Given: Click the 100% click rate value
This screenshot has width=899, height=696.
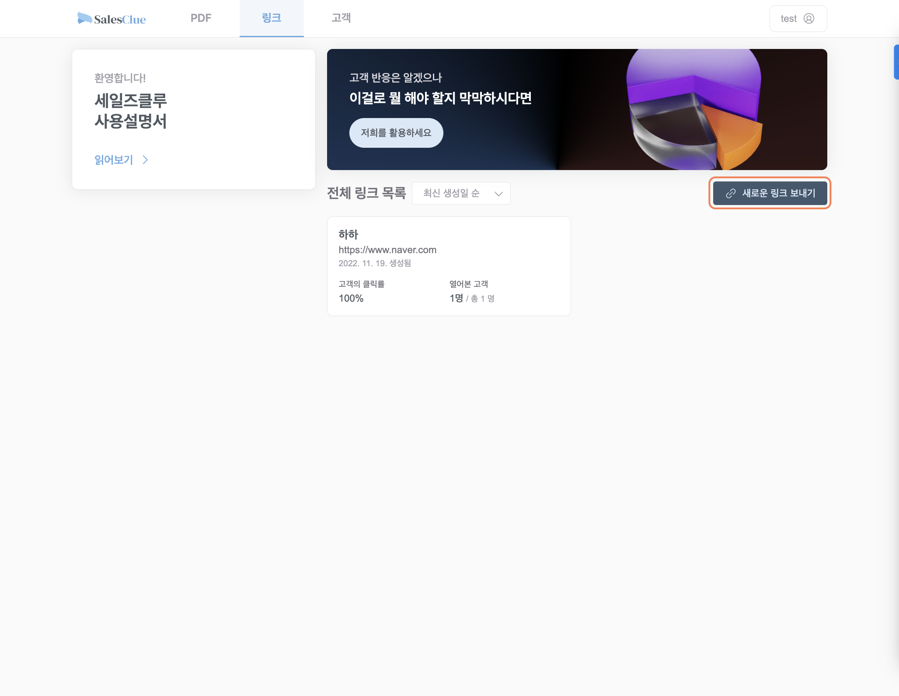Looking at the screenshot, I should tap(351, 299).
